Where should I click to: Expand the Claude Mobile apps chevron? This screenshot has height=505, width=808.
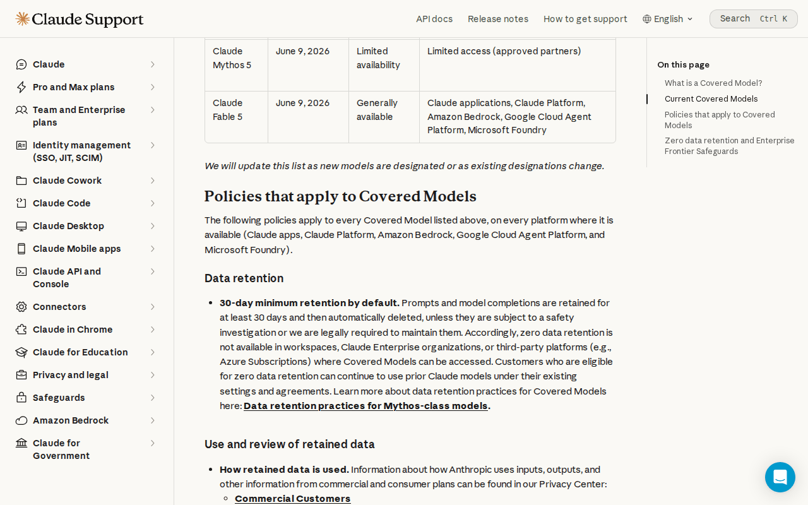click(x=152, y=249)
